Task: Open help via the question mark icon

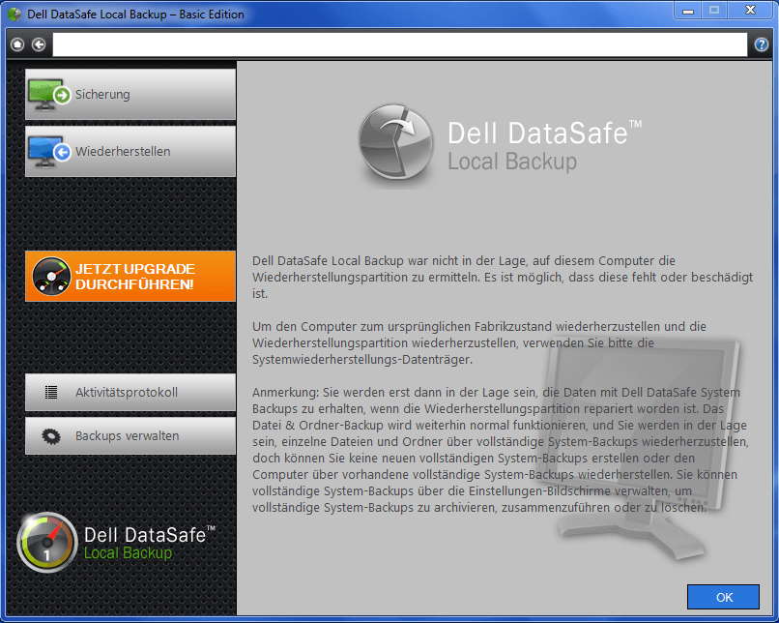Action: click(761, 44)
